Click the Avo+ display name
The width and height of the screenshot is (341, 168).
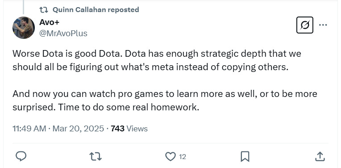tap(49, 22)
